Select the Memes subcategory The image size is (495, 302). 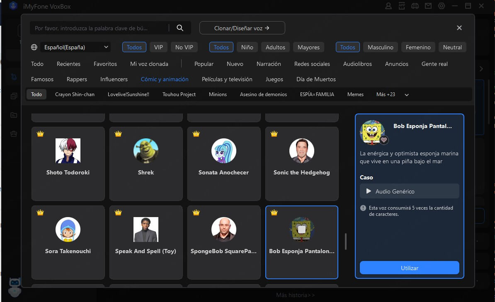click(x=355, y=94)
